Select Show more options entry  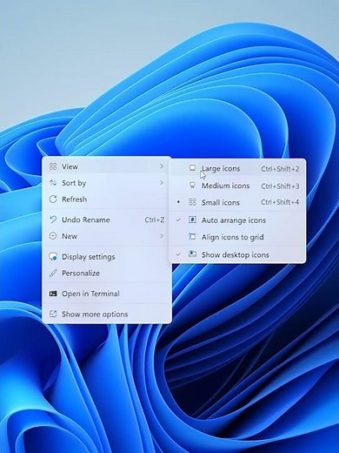click(107, 314)
